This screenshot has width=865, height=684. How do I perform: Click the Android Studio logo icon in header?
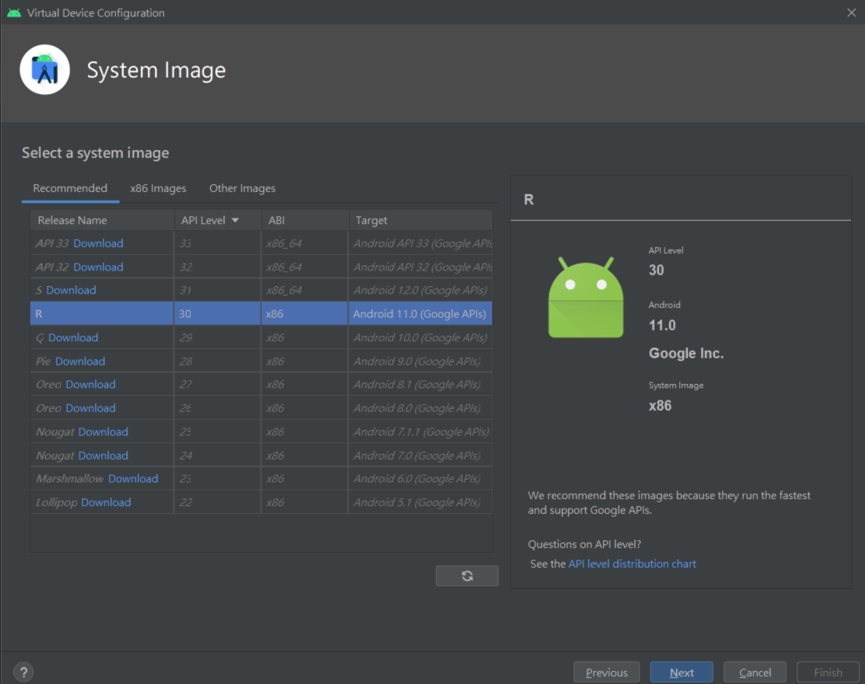tap(44, 70)
